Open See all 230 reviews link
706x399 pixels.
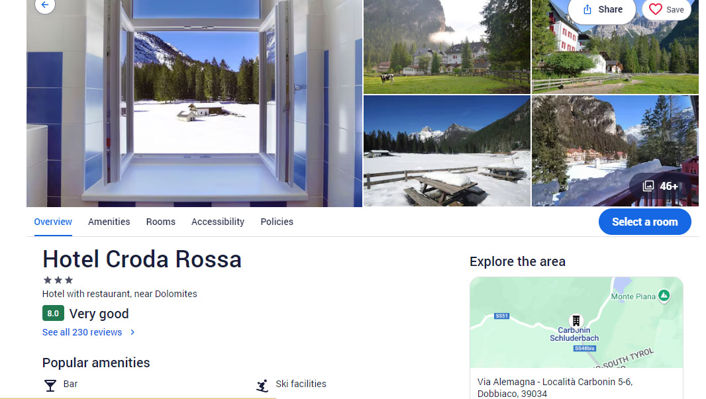[82, 332]
